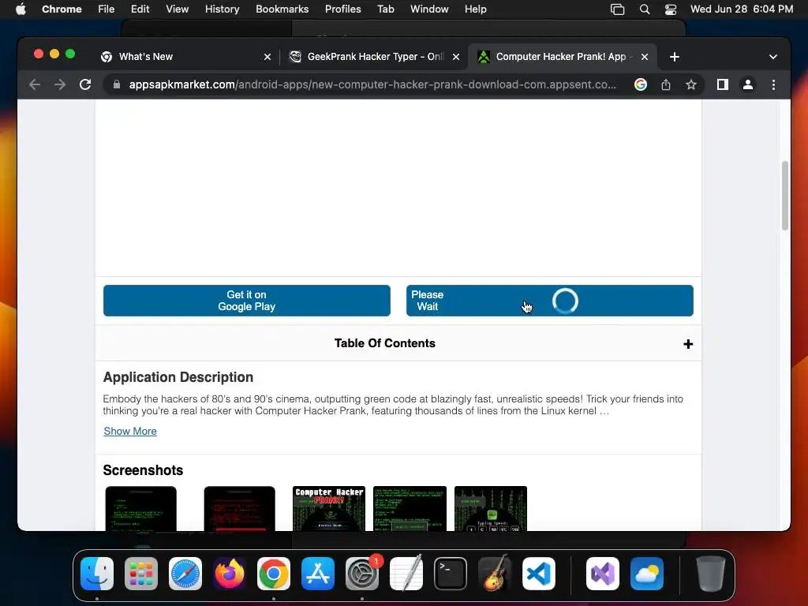Open the Chrome profile avatar menu
This screenshot has width=808, height=606.
click(748, 84)
